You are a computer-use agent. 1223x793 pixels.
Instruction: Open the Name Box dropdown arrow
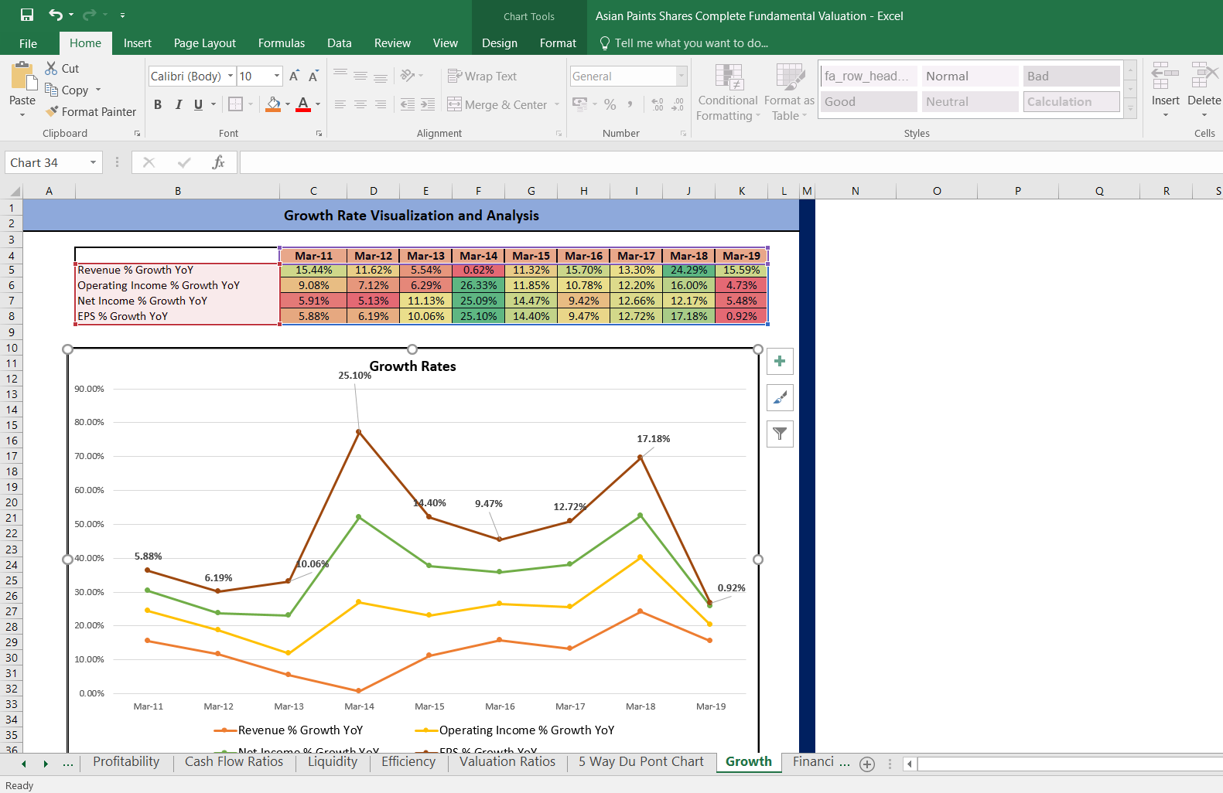coord(94,162)
